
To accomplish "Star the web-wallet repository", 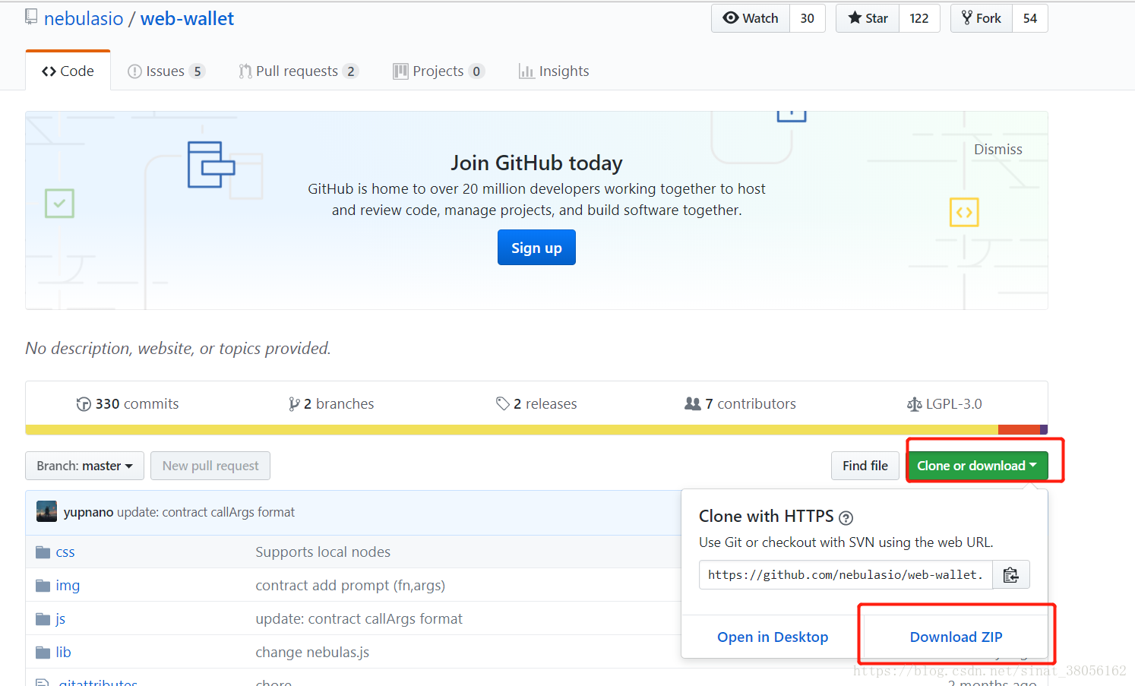I will click(x=868, y=18).
